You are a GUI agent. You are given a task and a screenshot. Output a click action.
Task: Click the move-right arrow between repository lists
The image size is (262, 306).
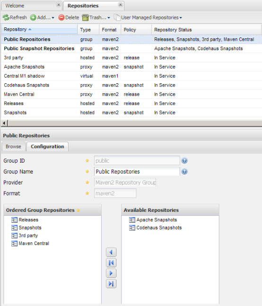[111, 273]
